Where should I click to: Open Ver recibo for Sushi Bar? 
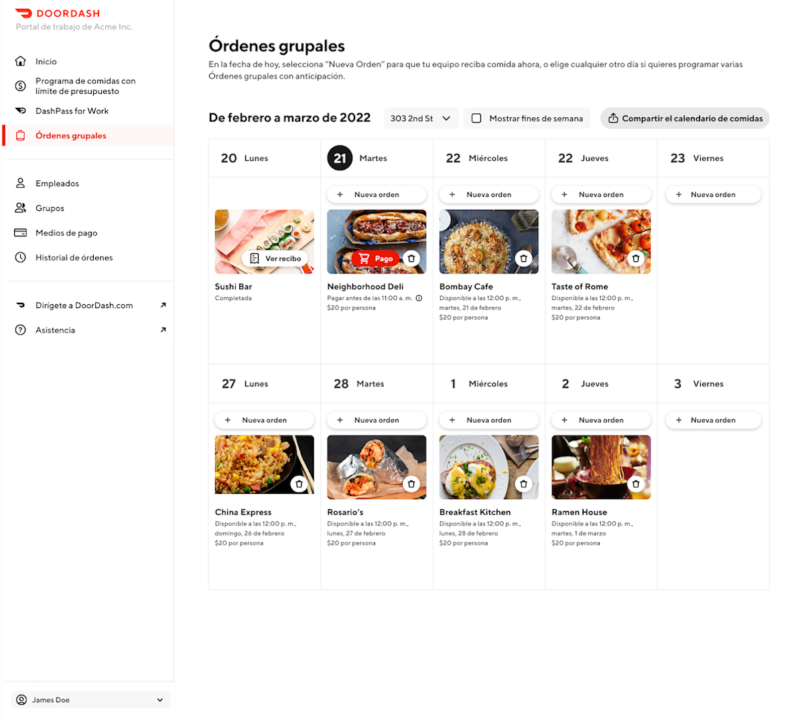pyautogui.click(x=276, y=258)
